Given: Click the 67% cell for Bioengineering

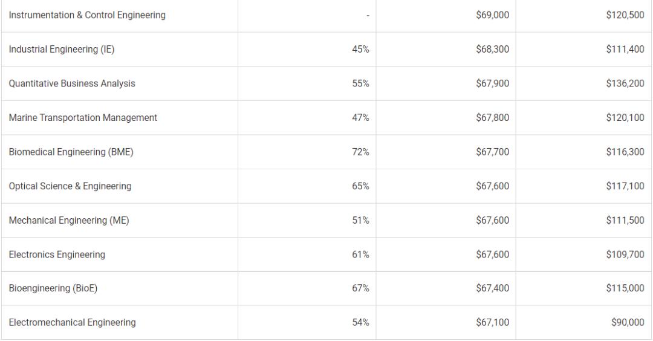Looking at the screenshot, I should click(360, 288).
